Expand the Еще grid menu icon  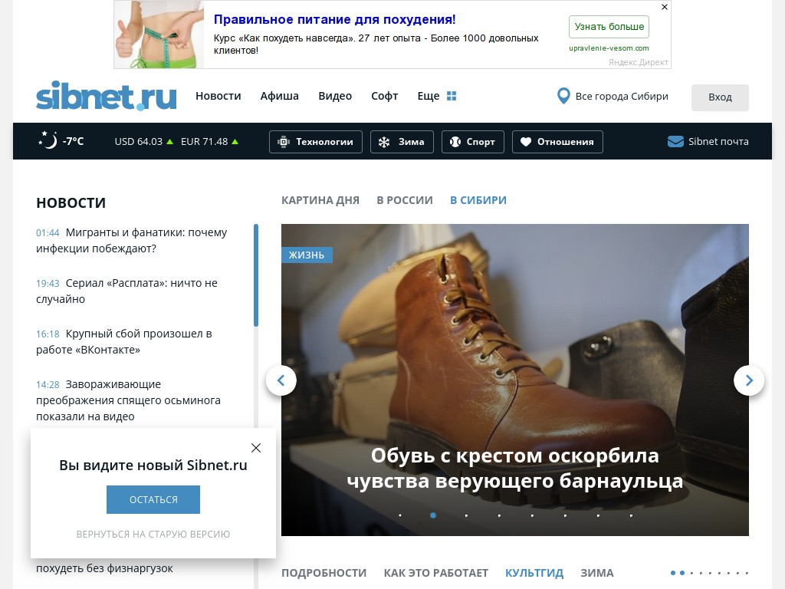[x=452, y=96]
